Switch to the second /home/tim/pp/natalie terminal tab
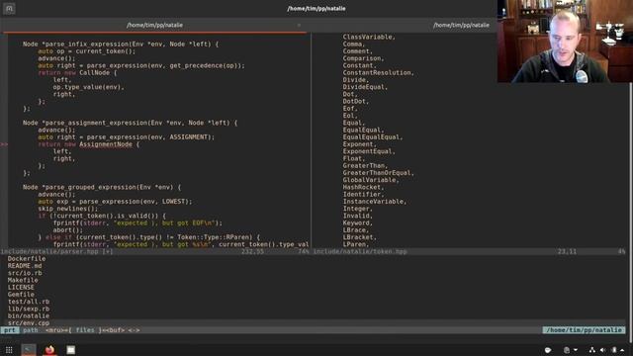Image resolution: width=633 pixels, height=356 pixels. 462,25
